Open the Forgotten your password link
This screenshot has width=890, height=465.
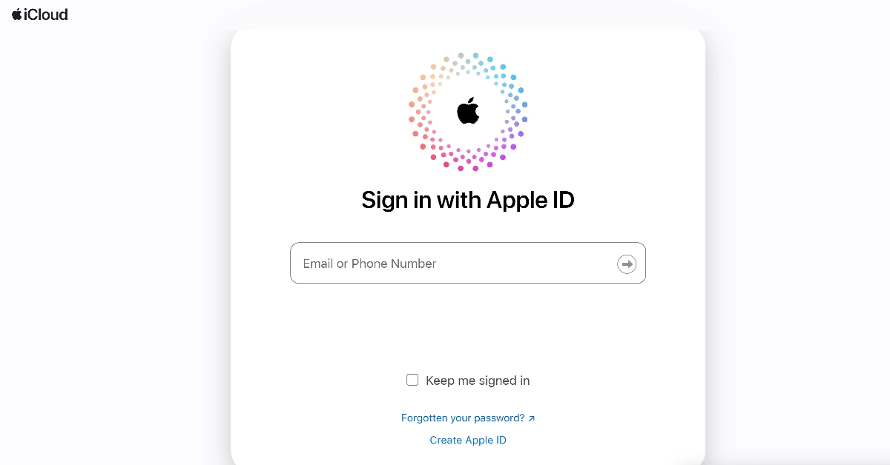click(463, 418)
